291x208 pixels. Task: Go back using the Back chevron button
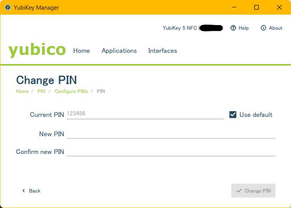point(31,191)
